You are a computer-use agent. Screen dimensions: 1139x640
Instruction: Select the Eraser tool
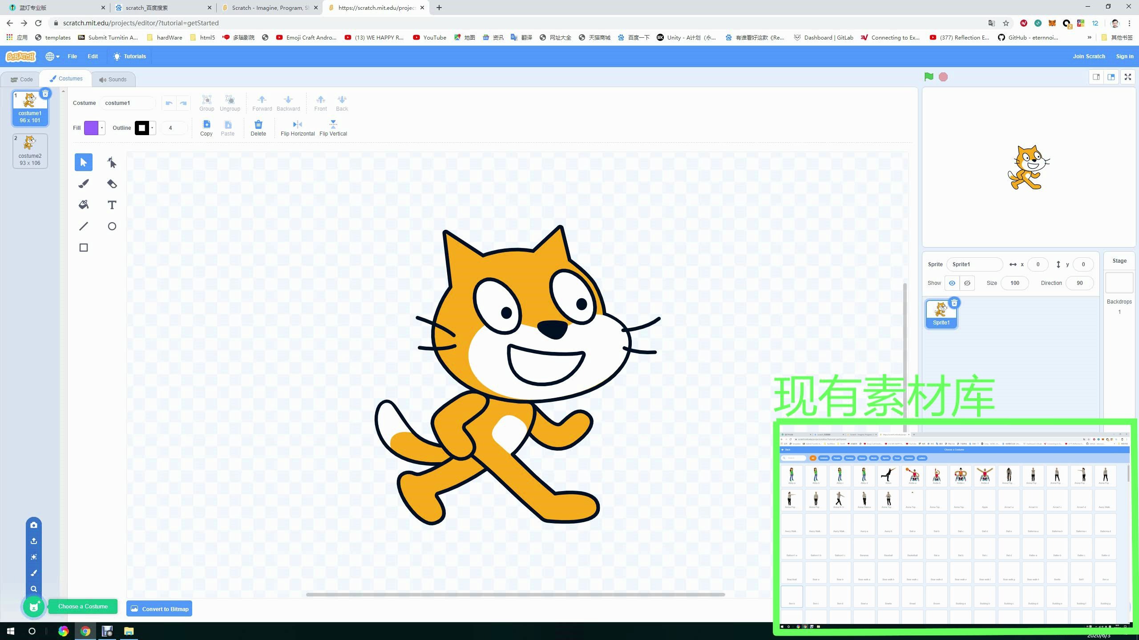tap(112, 184)
